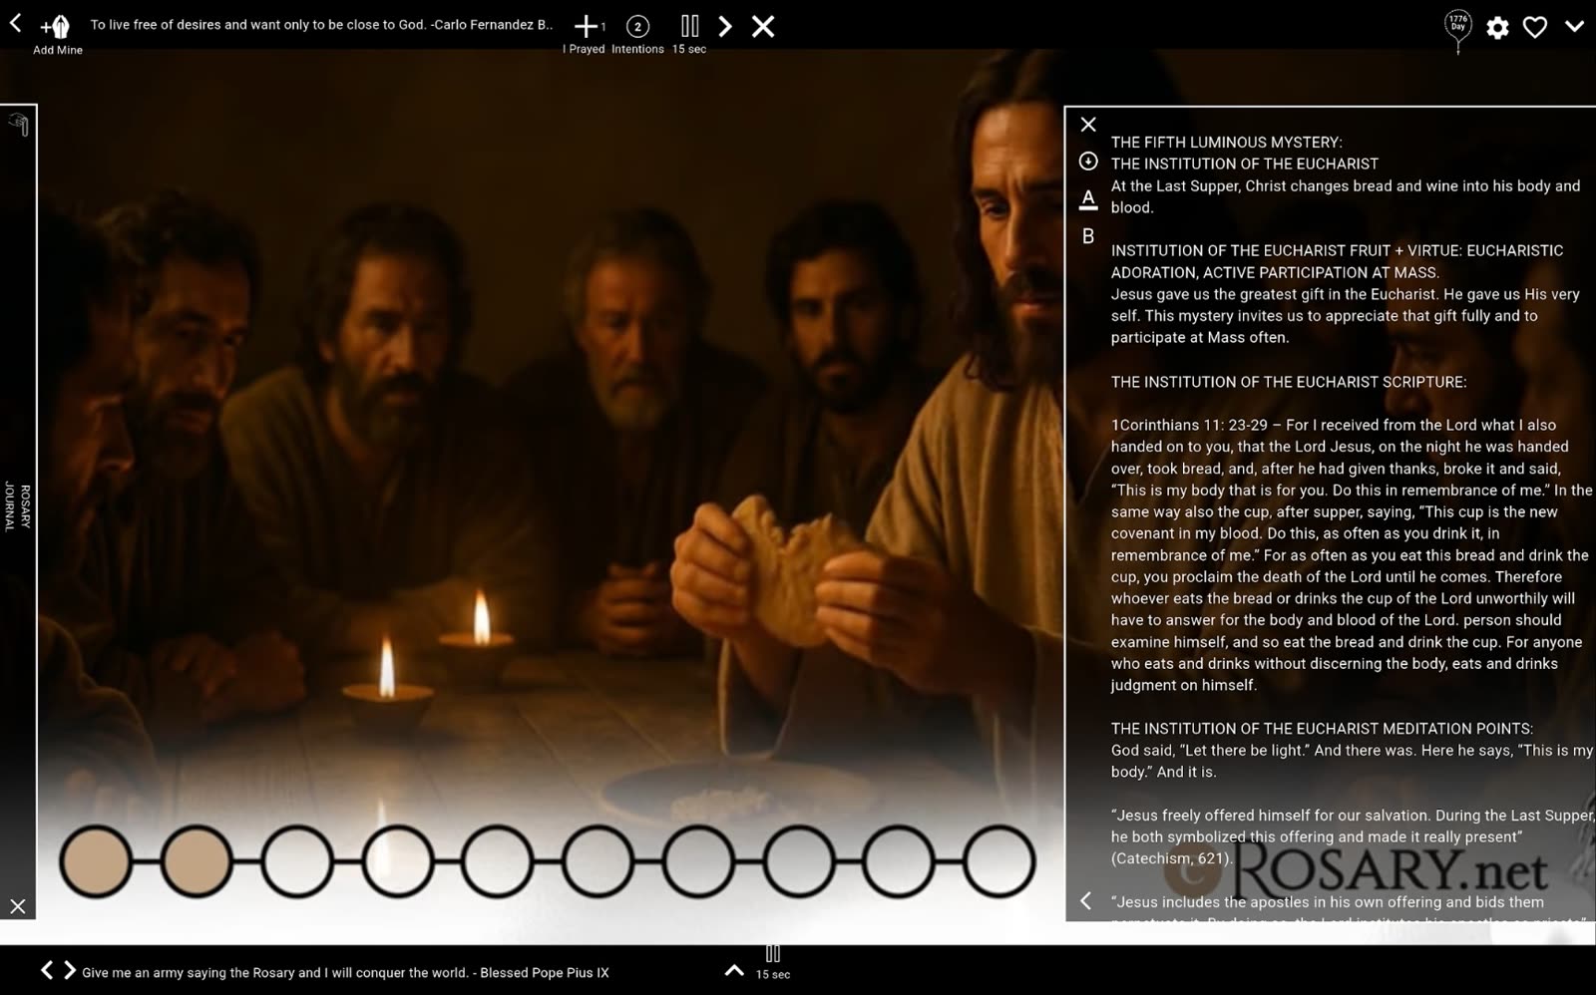Show next quote with bottom right arrow

[x=70, y=970]
